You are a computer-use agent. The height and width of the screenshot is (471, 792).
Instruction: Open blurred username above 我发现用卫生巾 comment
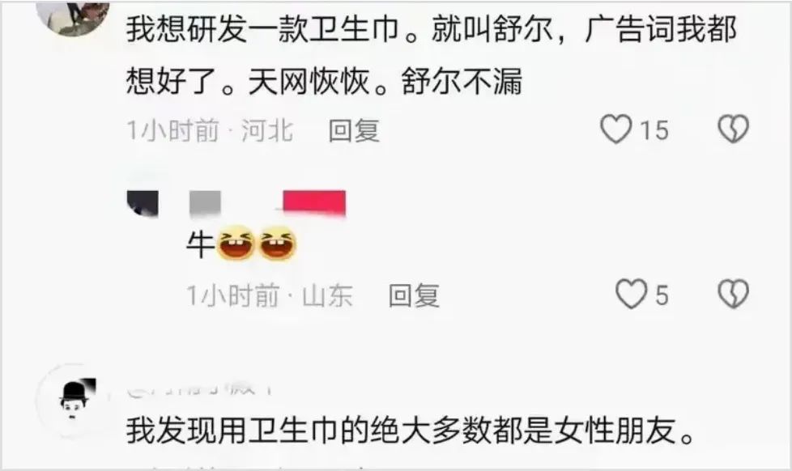(x=199, y=388)
